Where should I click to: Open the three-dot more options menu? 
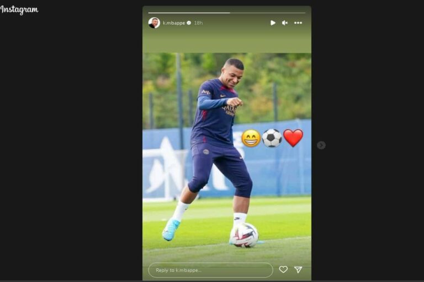(x=298, y=23)
